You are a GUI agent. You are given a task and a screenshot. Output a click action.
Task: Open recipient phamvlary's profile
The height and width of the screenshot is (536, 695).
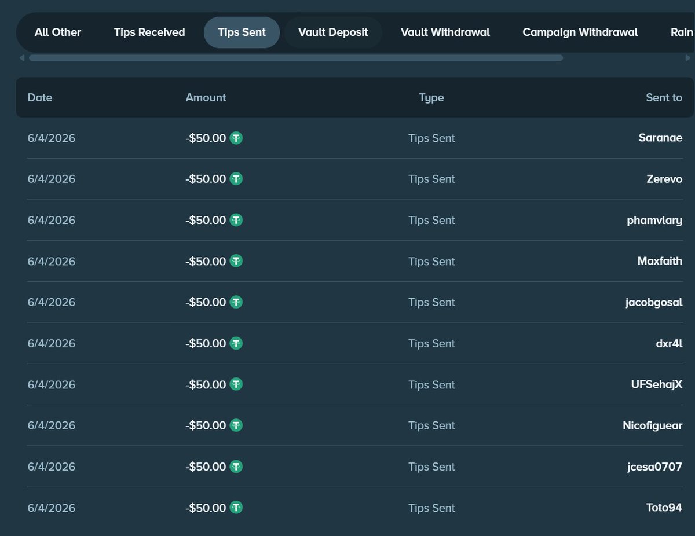(654, 221)
